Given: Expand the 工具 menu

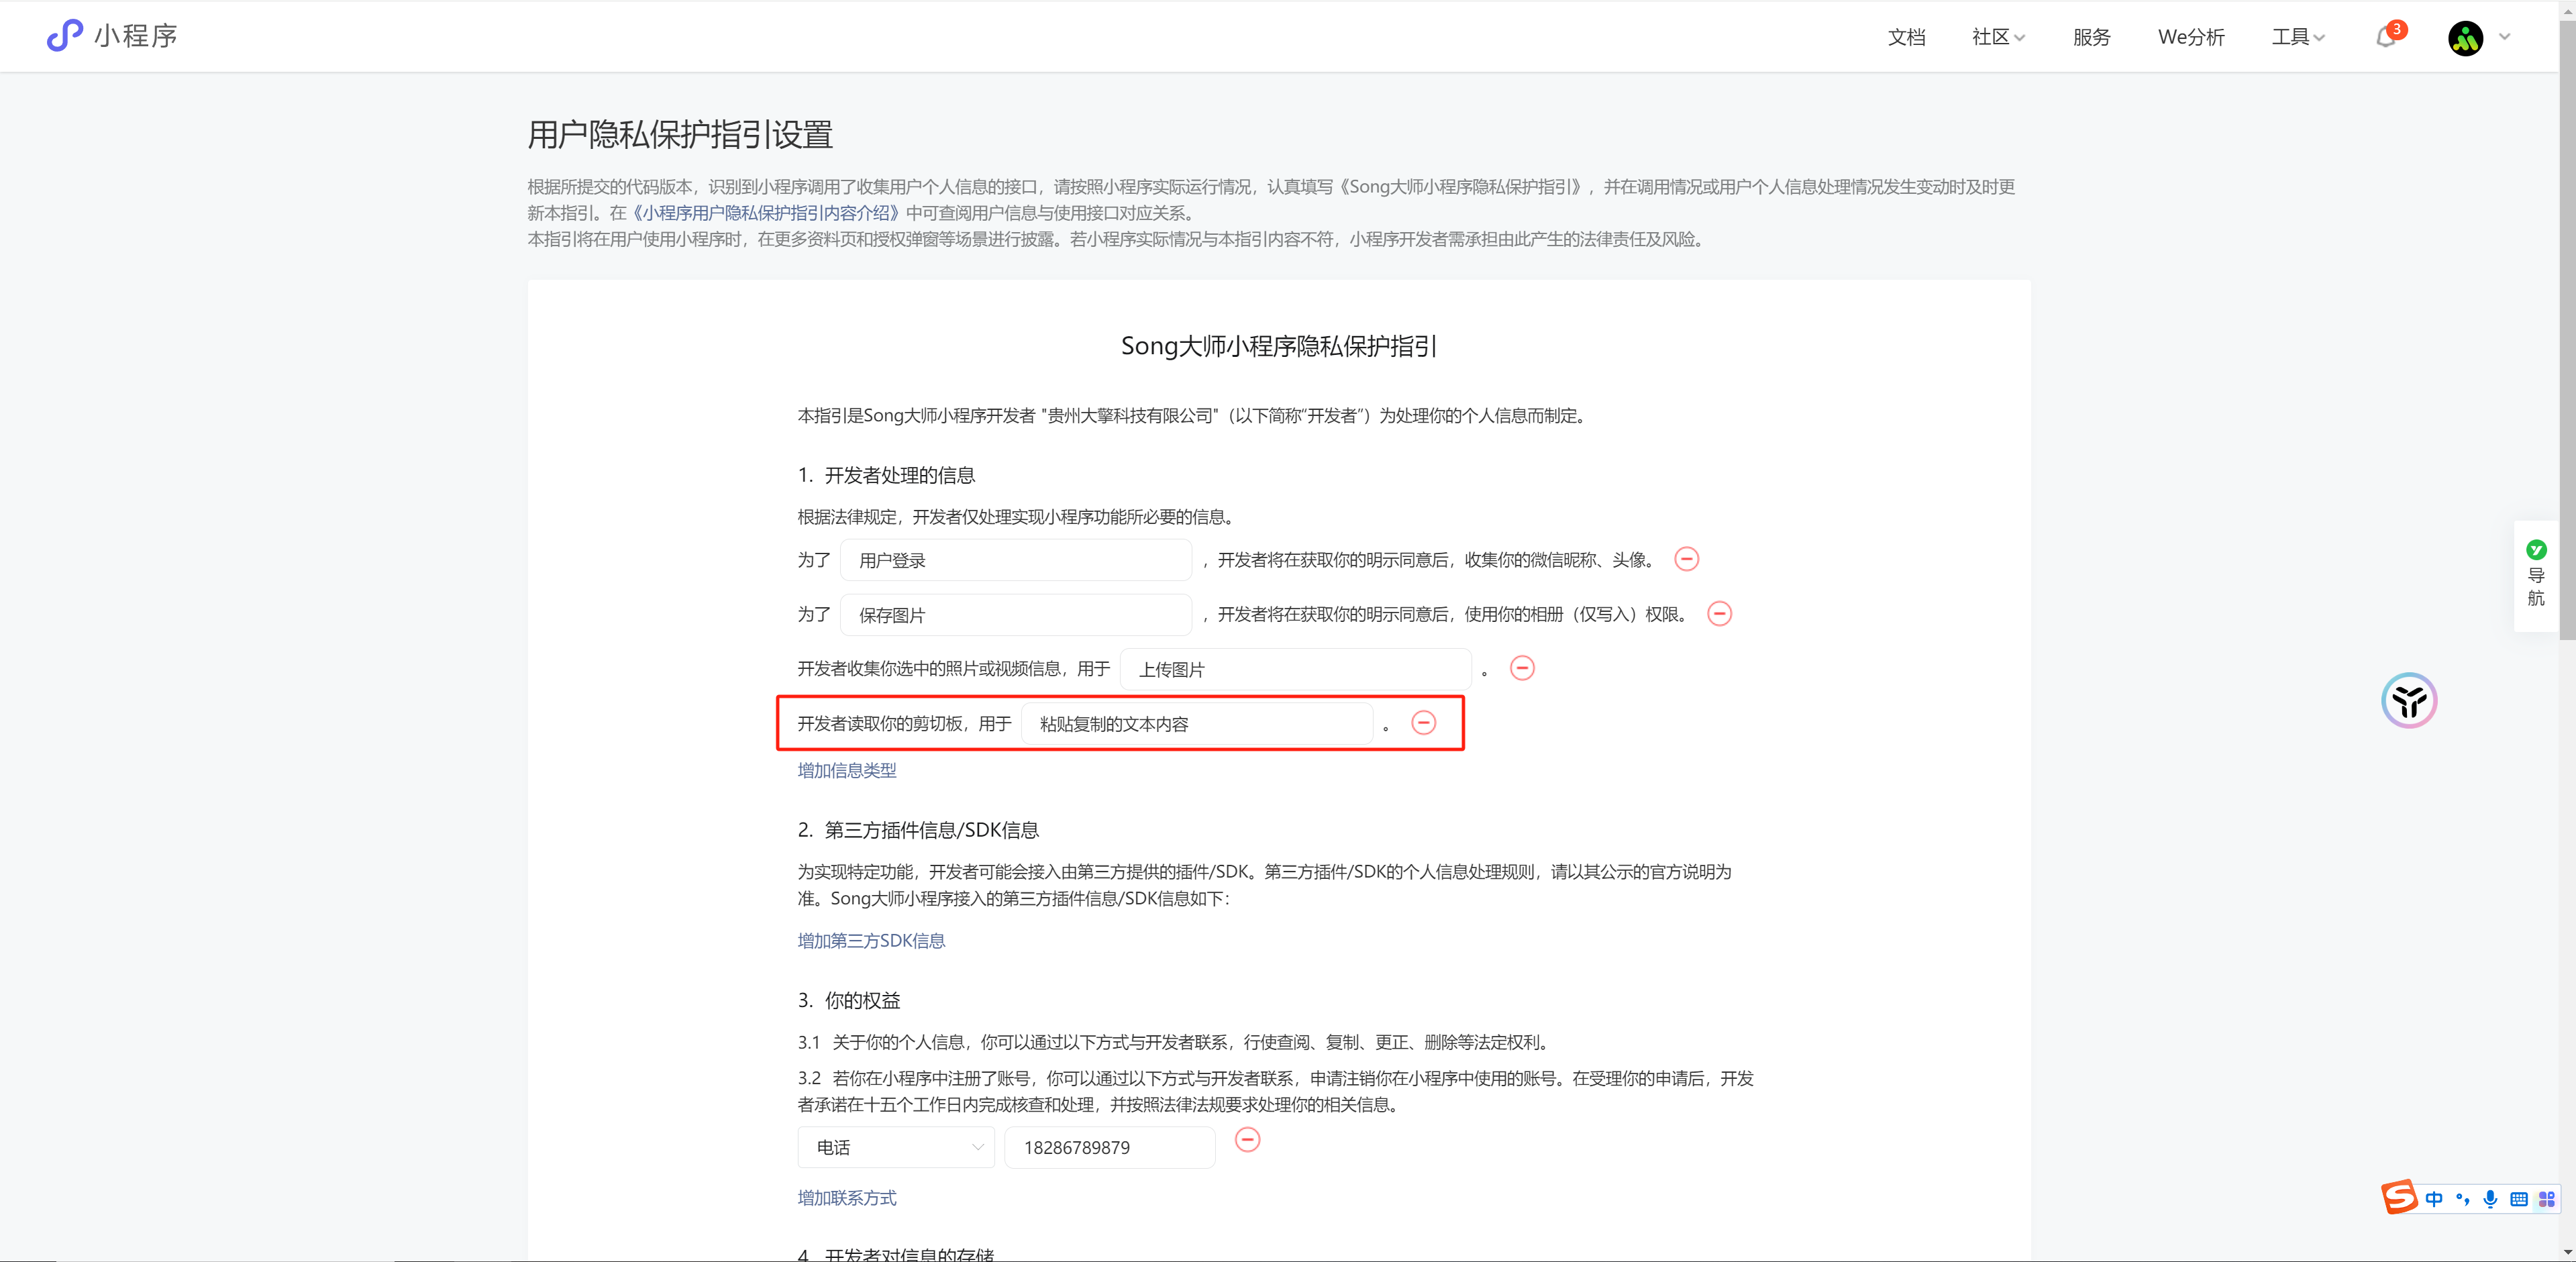Looking at the screenshot, I should 2298,37.
